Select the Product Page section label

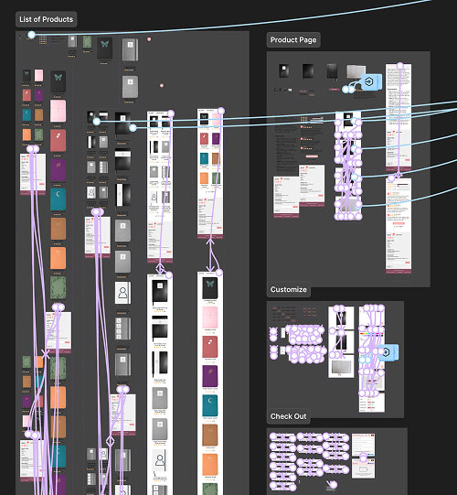(x=293, y=39)
